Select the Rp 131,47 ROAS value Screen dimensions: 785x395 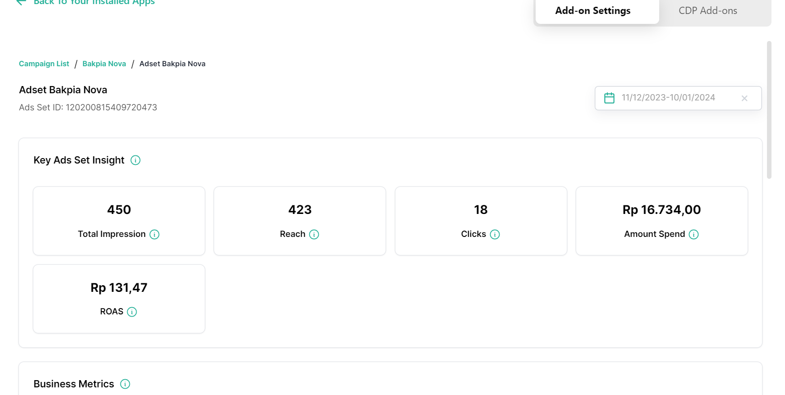click(119, 288)
